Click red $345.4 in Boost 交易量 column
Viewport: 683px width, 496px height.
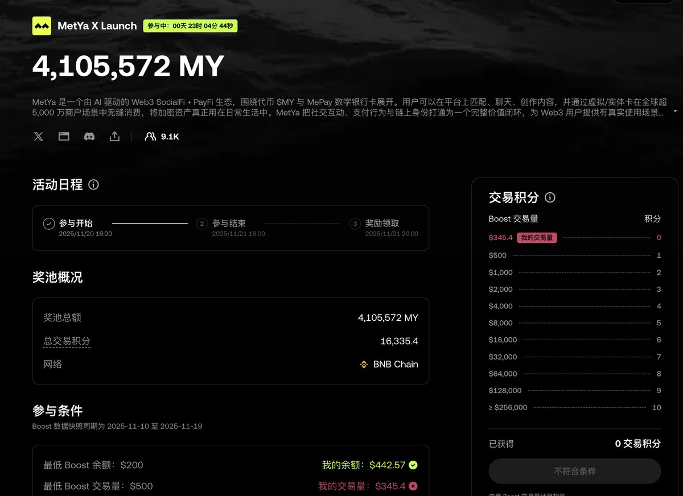pos(501,238)
